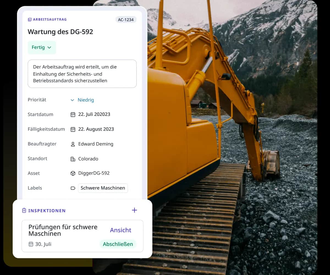Open the Fertig status dropdown
The height and width of the screenshot is (275, 330).
click(42, 48)
